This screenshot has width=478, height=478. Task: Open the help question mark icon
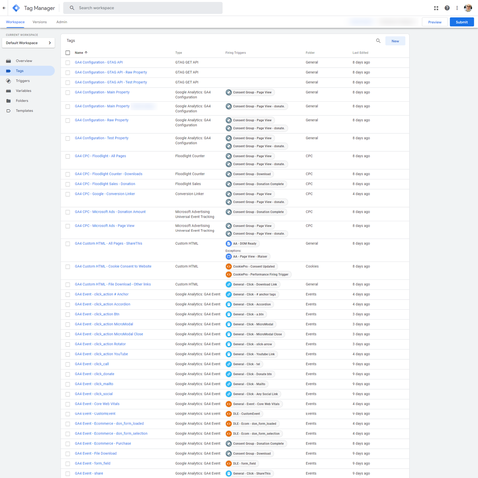[x=447, y=8]
